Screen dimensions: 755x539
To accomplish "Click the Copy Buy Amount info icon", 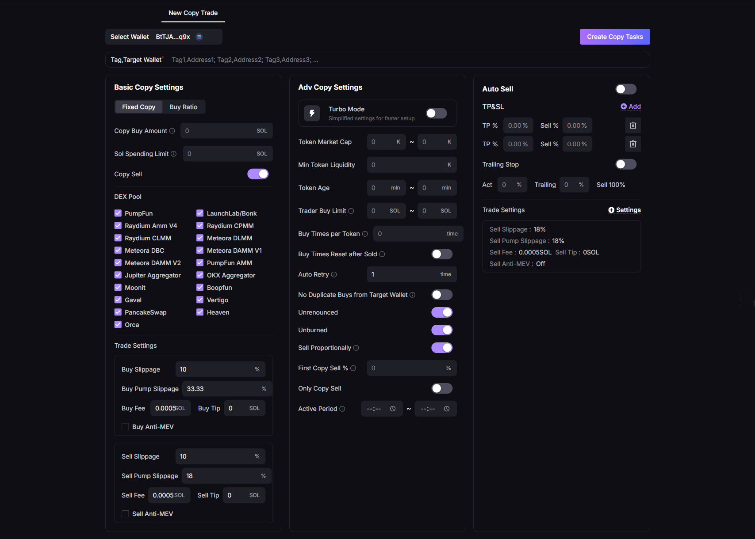I will click(172, 131).
